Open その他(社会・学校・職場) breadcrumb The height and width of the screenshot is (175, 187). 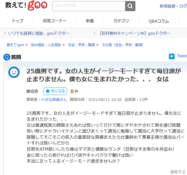tap(123, 45)
